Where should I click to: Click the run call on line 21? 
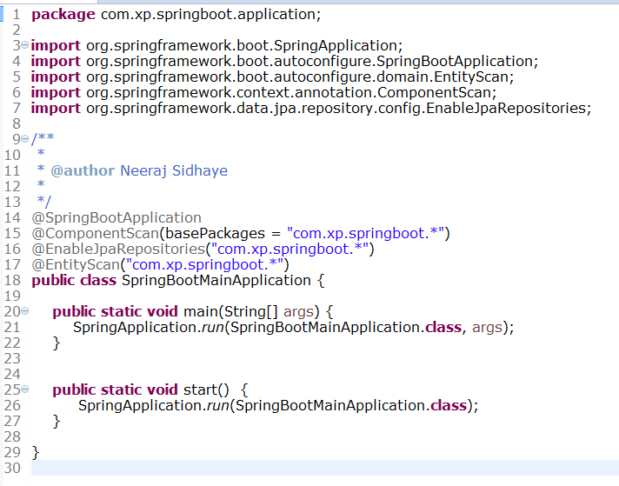213,327
